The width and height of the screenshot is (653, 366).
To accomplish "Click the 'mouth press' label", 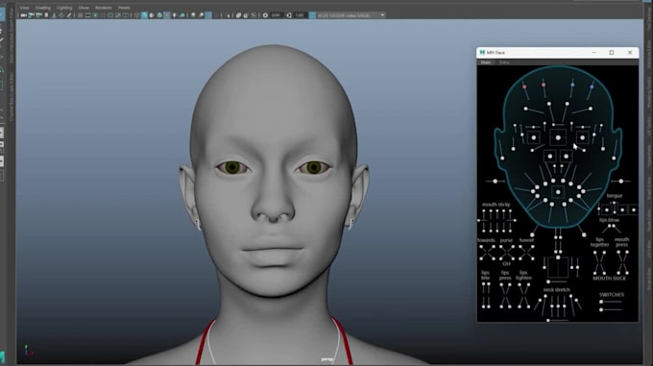I will pyautogui.click(x=621, y=242).
